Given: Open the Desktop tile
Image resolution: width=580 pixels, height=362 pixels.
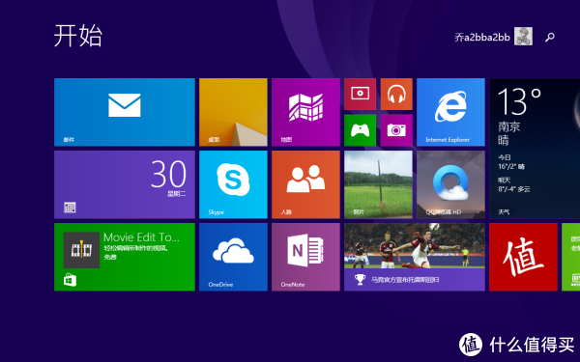Looking at the screenshot, I should coord(233,112).
